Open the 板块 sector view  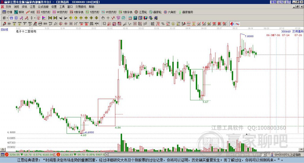(19, 12)
